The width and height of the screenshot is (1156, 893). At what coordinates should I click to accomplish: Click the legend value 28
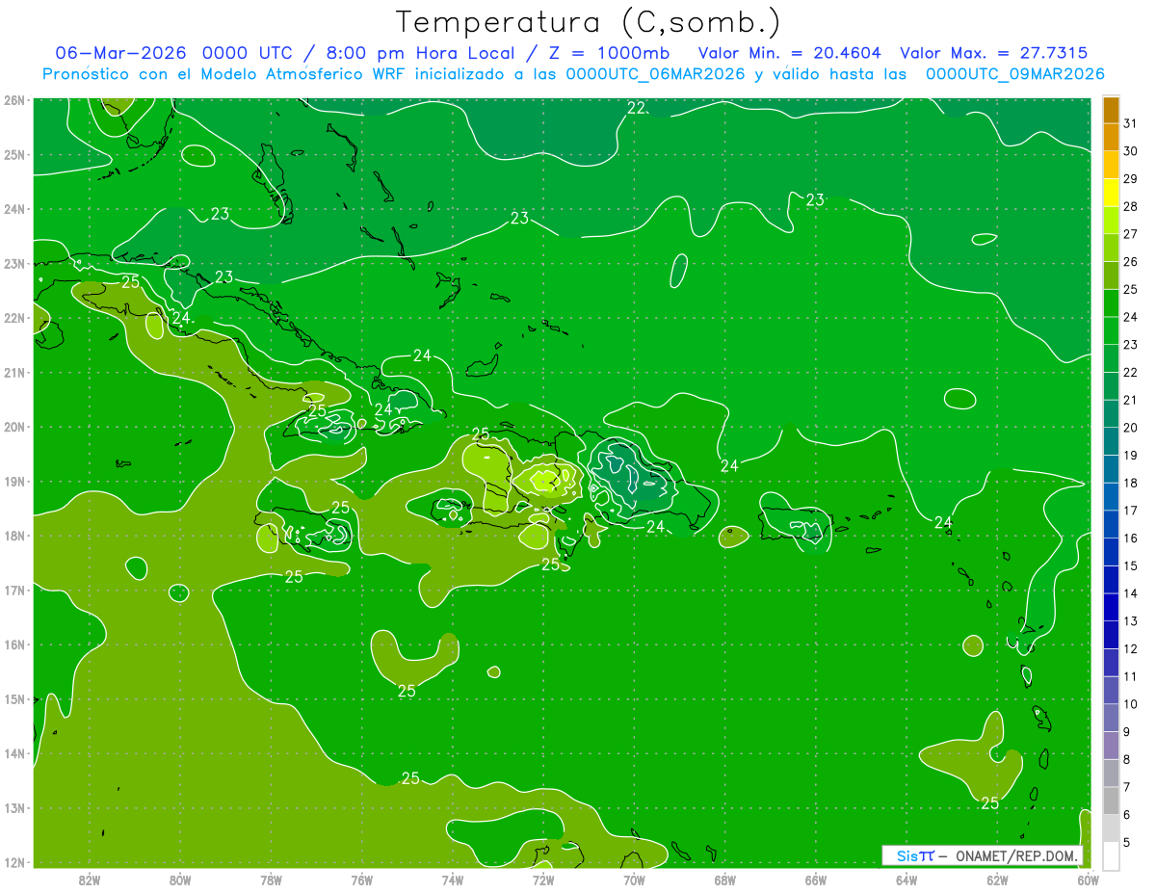(1130, 206)
